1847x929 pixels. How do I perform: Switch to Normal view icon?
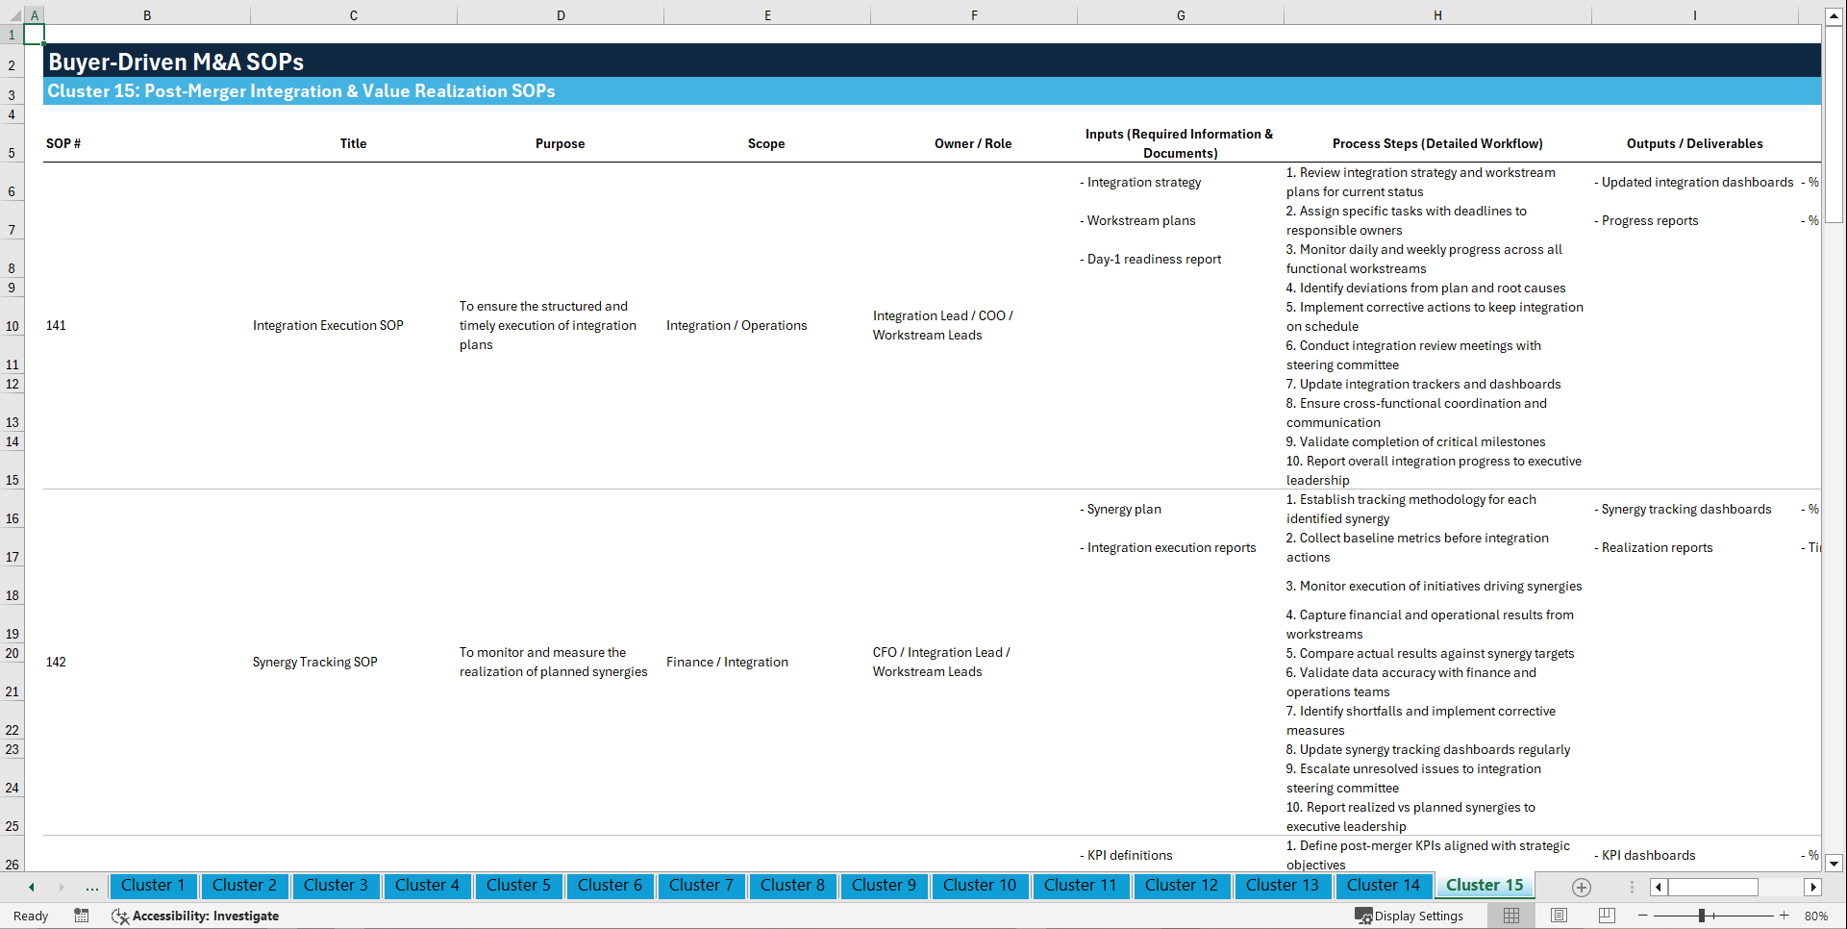(1511, 916)
